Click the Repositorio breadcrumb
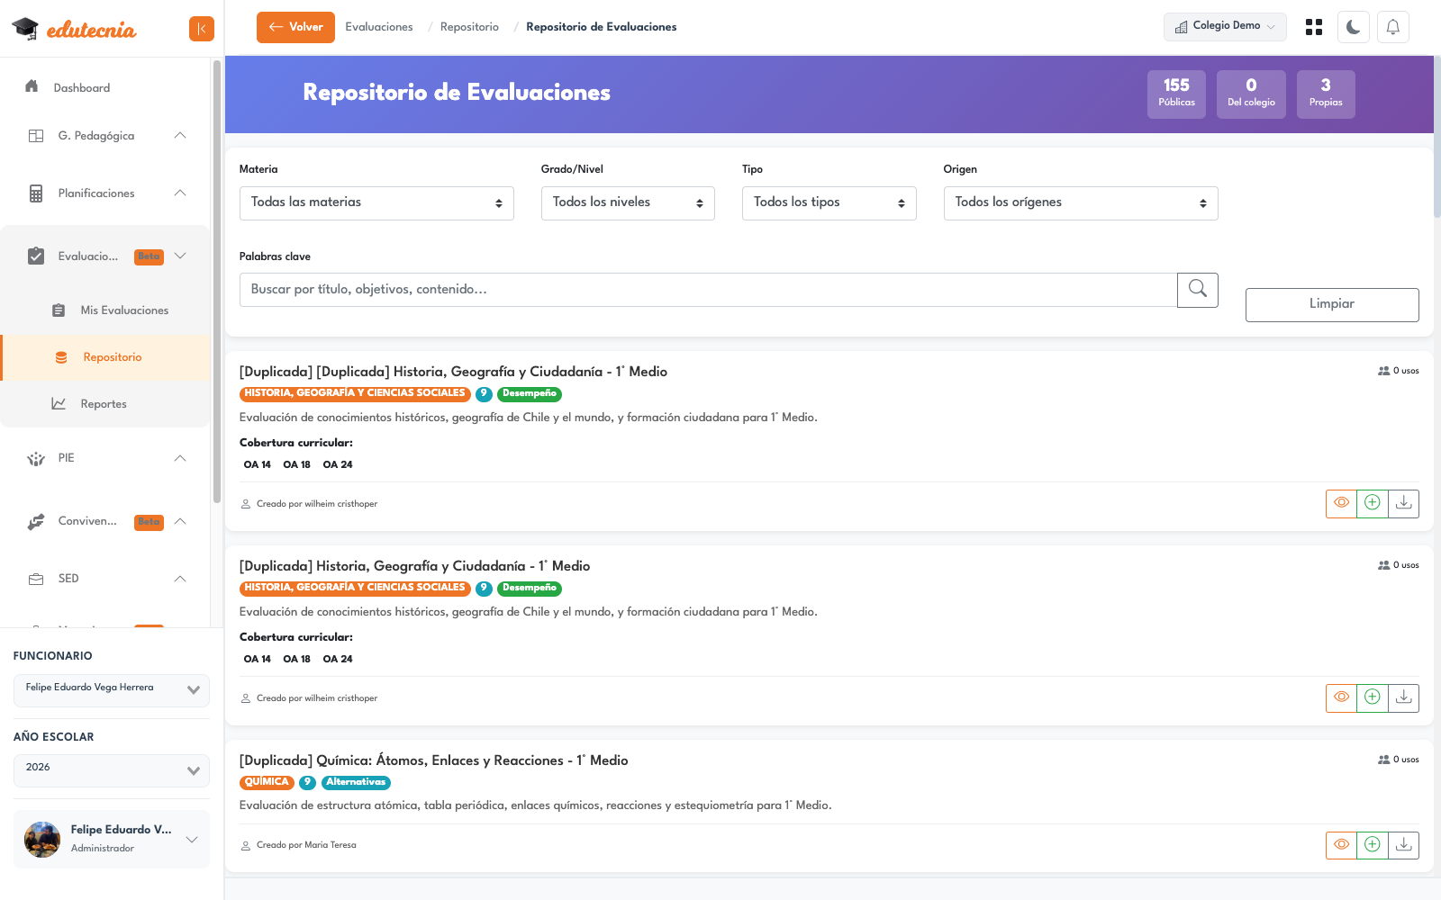 coord(469,27)
